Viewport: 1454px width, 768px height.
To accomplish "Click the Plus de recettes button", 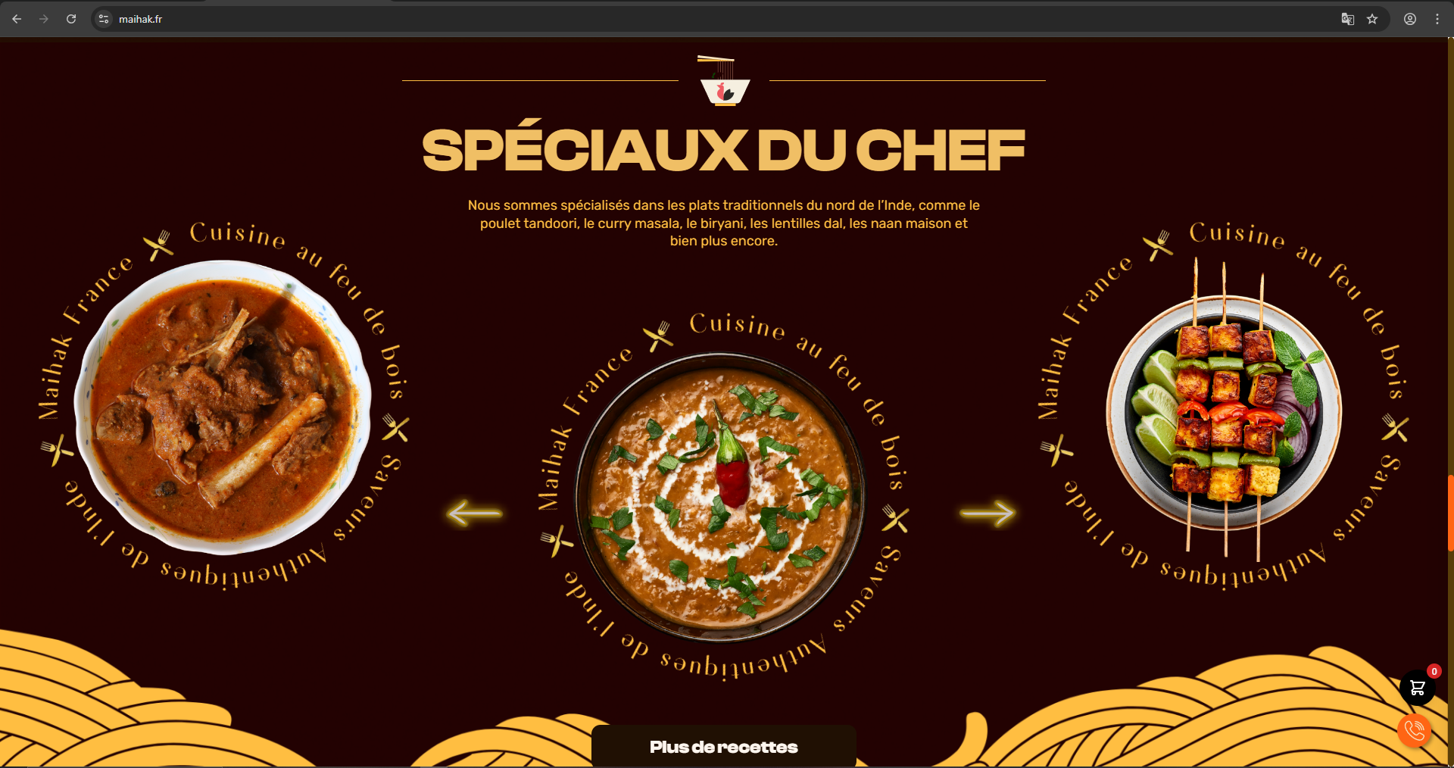I will coord(724,746).
